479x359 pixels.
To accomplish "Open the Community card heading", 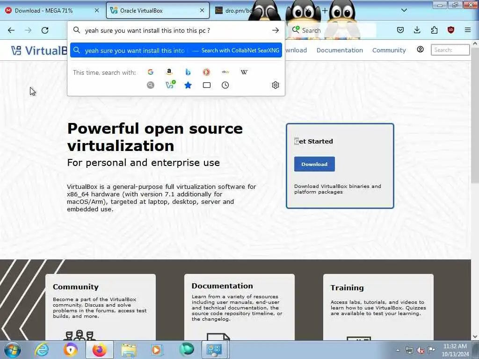I will click(x=76, y=287).
